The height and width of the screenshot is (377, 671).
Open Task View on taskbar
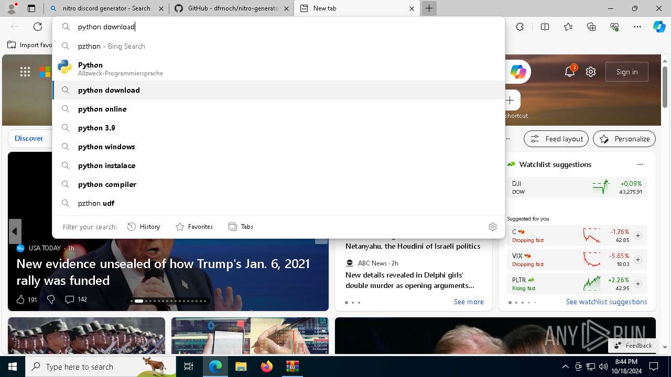(x=189, y=367)
